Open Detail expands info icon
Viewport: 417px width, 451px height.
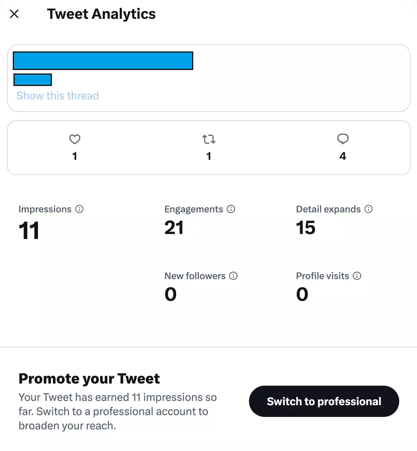369,209
